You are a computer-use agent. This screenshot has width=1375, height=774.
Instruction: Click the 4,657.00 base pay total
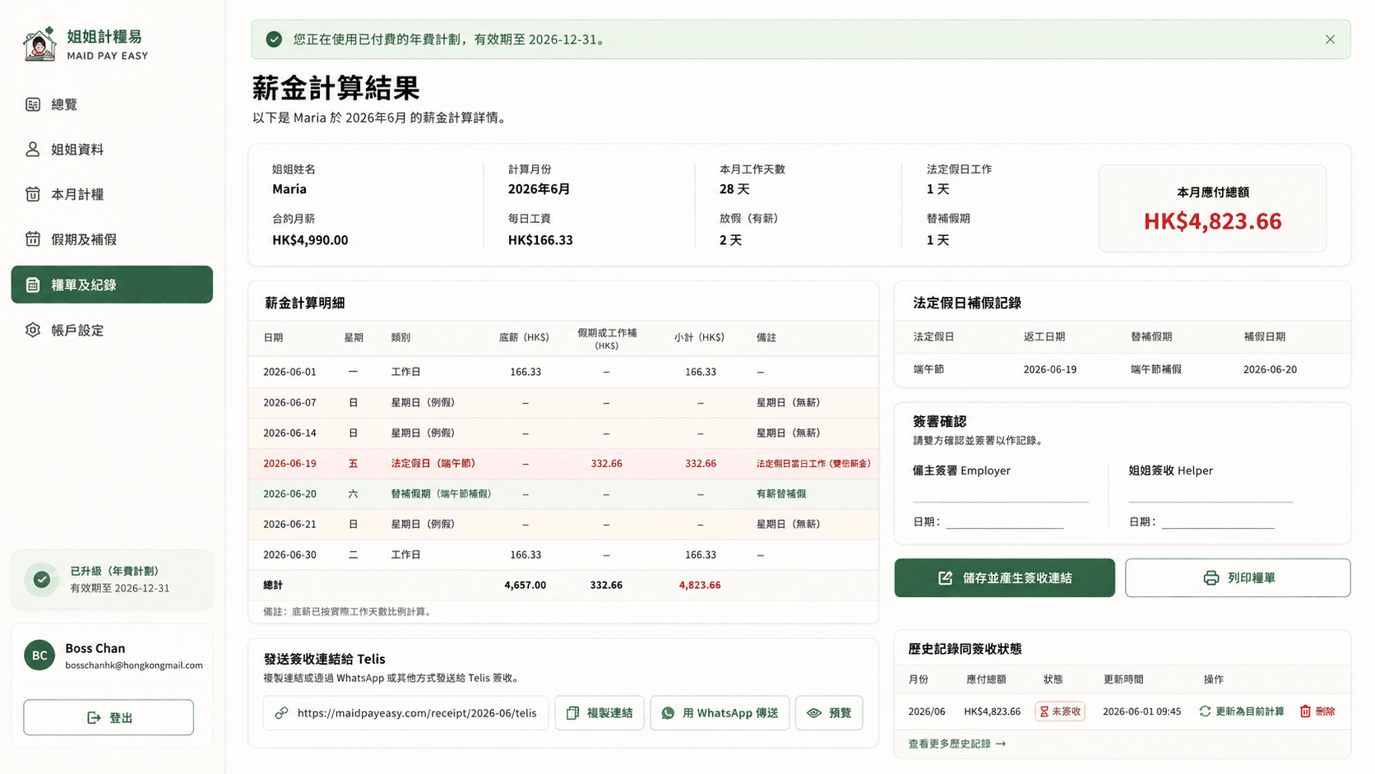tap(525, 586)
